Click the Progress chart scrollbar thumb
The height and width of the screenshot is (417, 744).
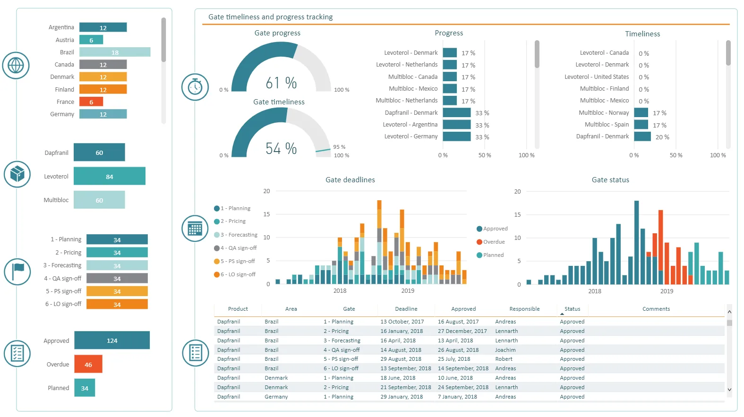[537, 54]
